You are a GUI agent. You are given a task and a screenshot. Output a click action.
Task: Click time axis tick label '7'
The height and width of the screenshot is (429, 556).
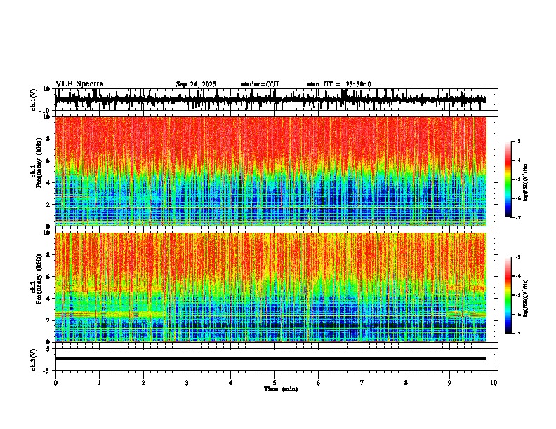coord(362,383)
